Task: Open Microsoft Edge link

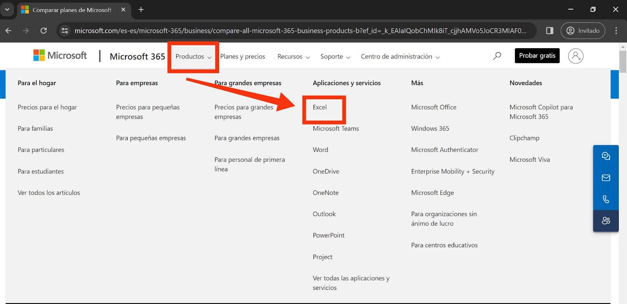Action: coord(432,192)
